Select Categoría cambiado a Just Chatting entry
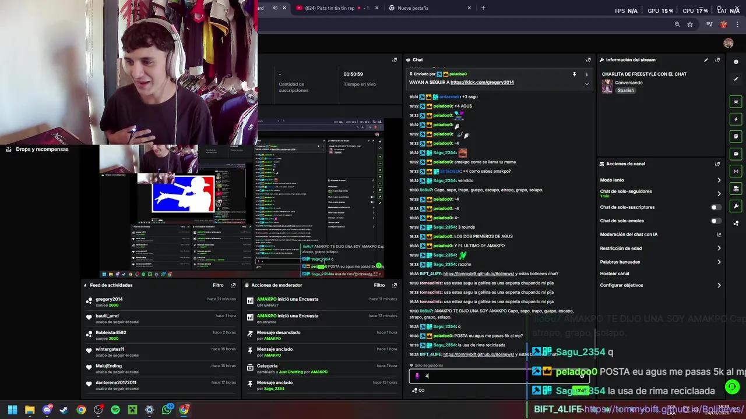 coord(322,368)
